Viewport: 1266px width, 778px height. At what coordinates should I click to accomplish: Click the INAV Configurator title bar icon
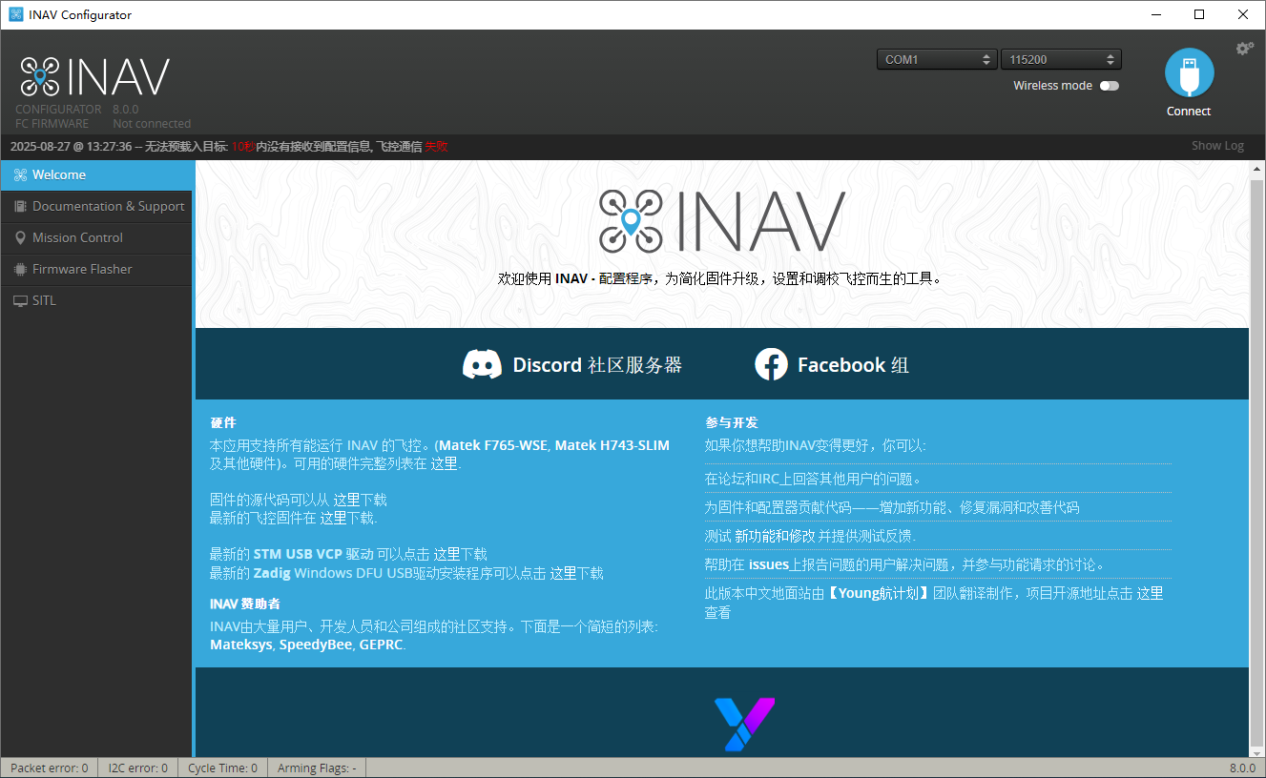pyautogui.click(x=16, y=14)
